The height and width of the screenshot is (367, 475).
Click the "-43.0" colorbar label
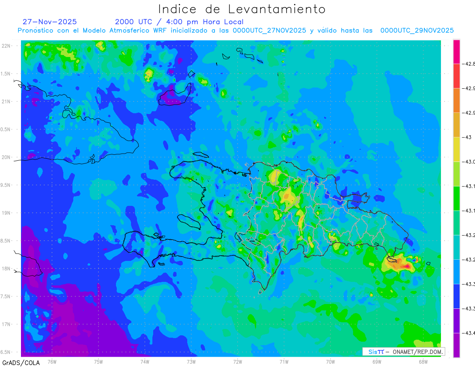pos(469,162)
